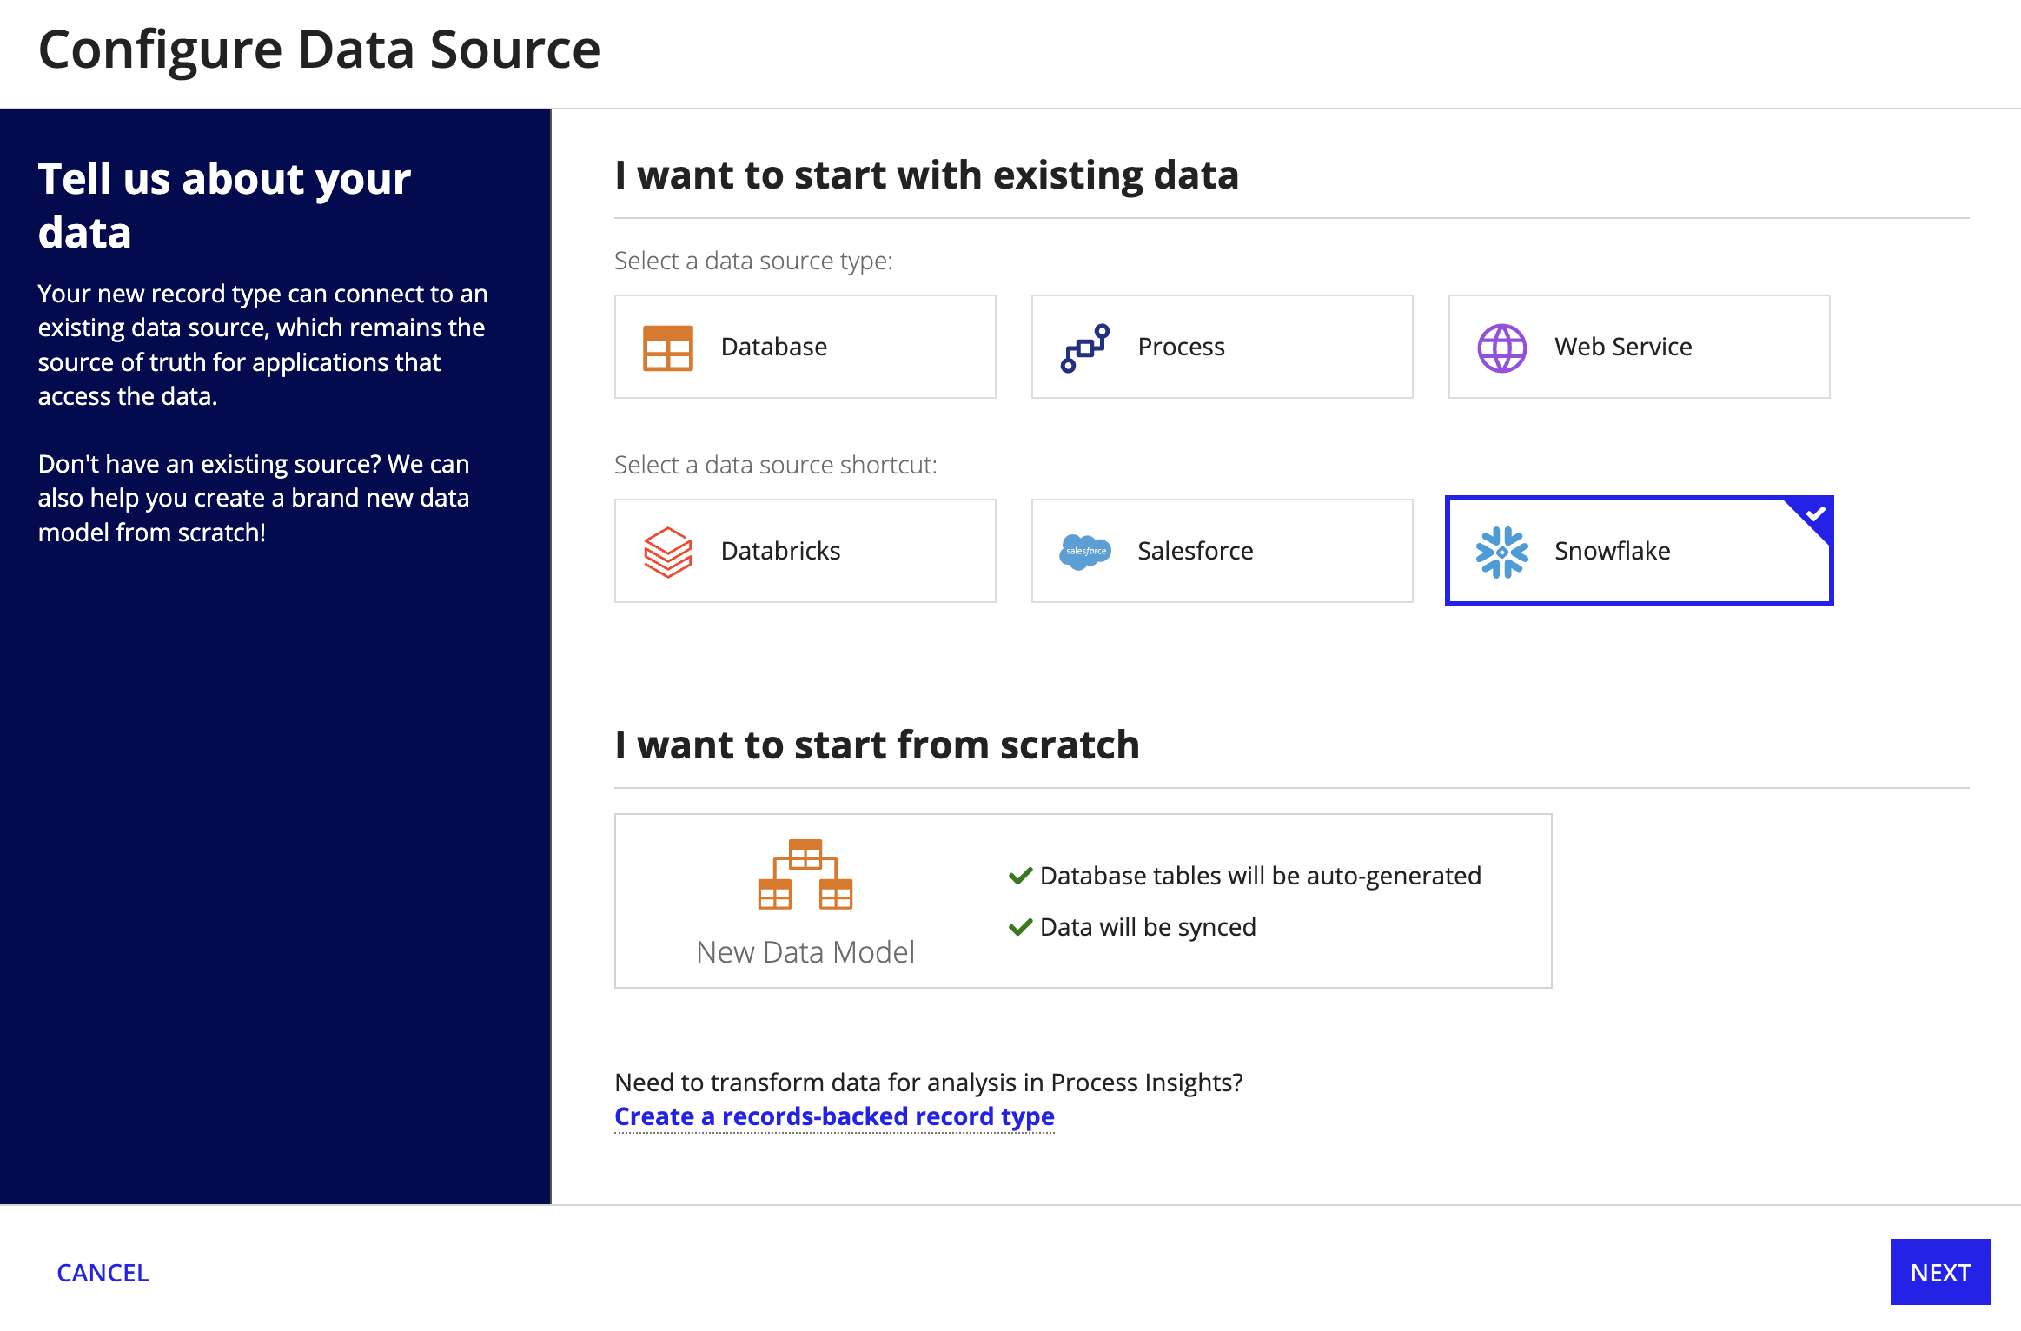Select the Databricks shortcut card
2021x1331 pixels.
805,551
